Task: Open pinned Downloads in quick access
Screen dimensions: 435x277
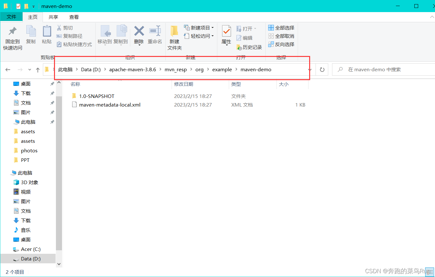Action: (26, 93)
